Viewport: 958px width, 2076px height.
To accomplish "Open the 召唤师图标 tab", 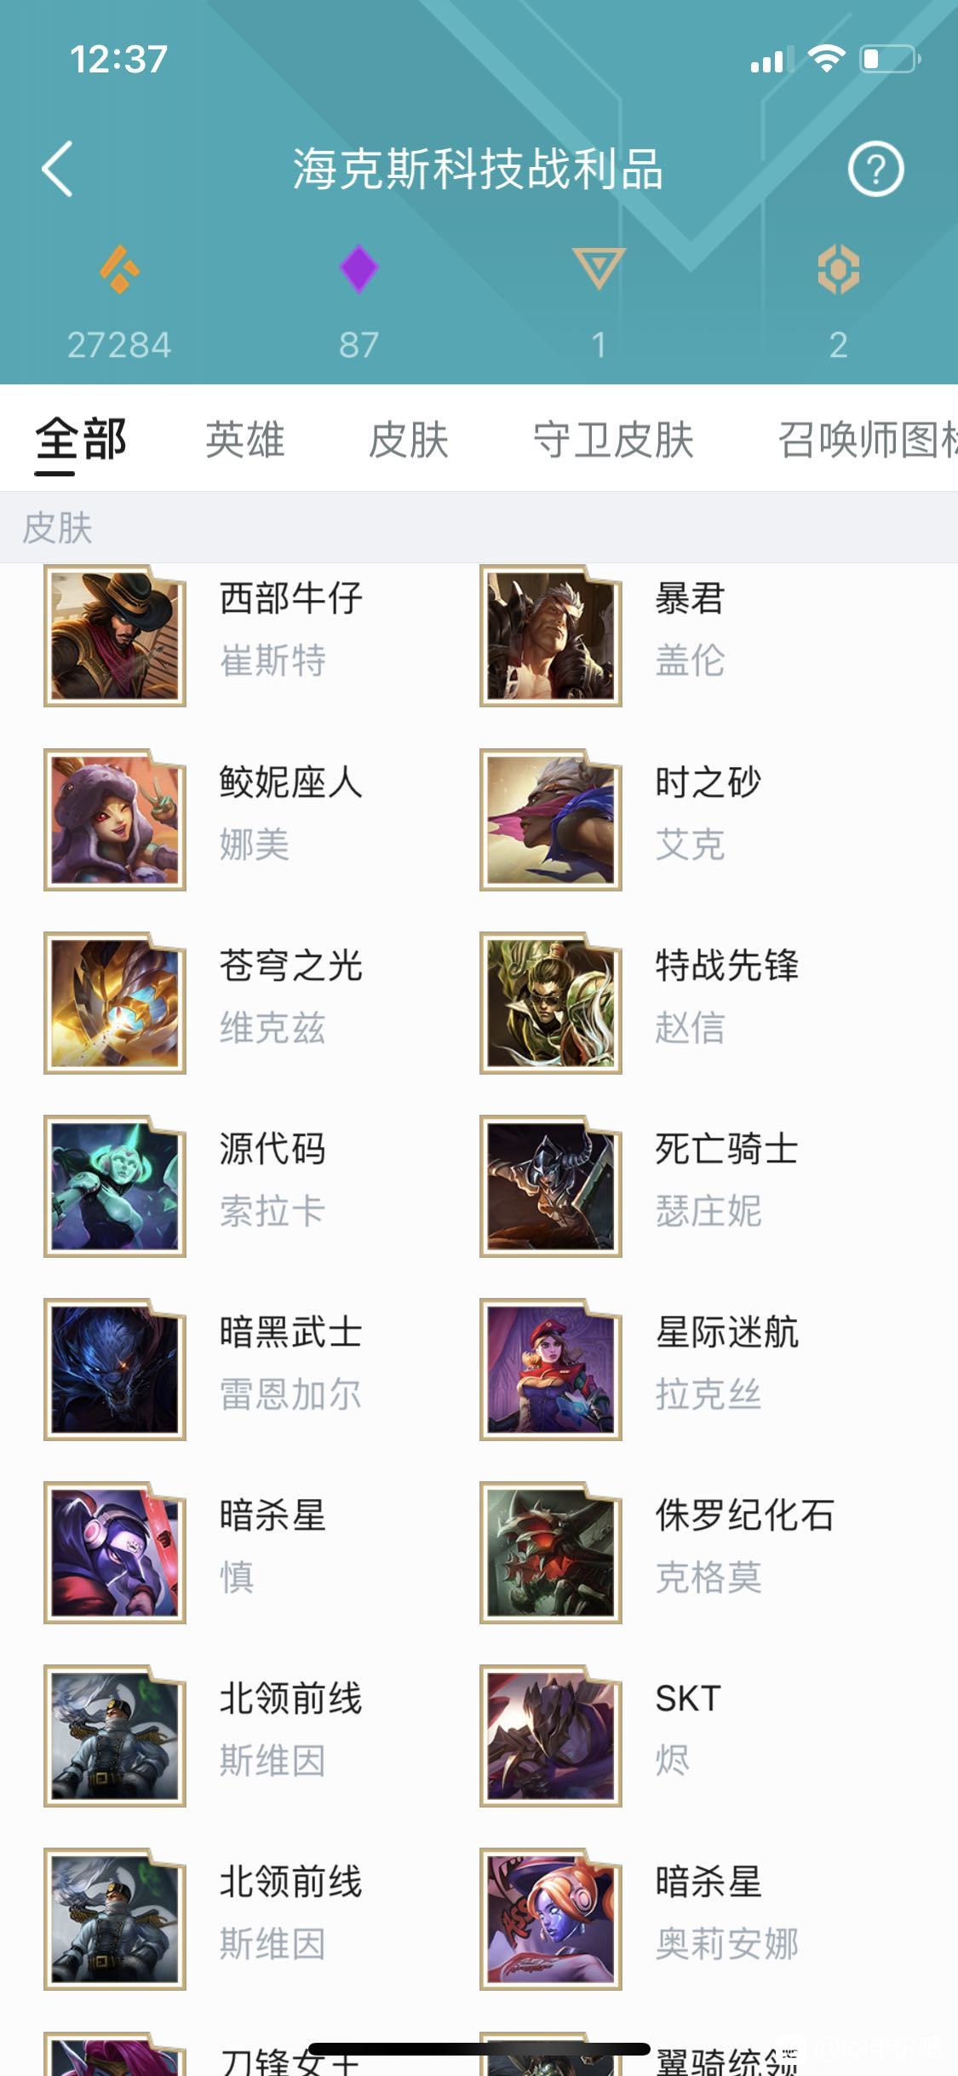I will [867, 440].
